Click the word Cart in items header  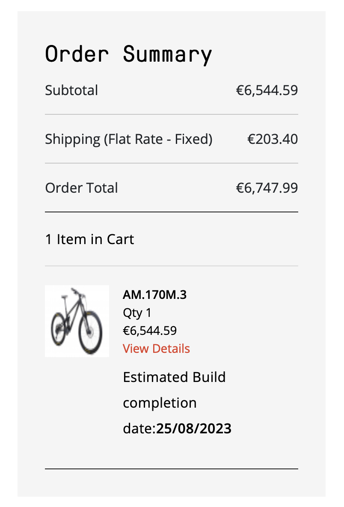pos(120,239)
